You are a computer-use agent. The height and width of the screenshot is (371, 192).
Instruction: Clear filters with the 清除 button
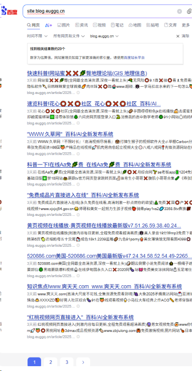point(183,36)
